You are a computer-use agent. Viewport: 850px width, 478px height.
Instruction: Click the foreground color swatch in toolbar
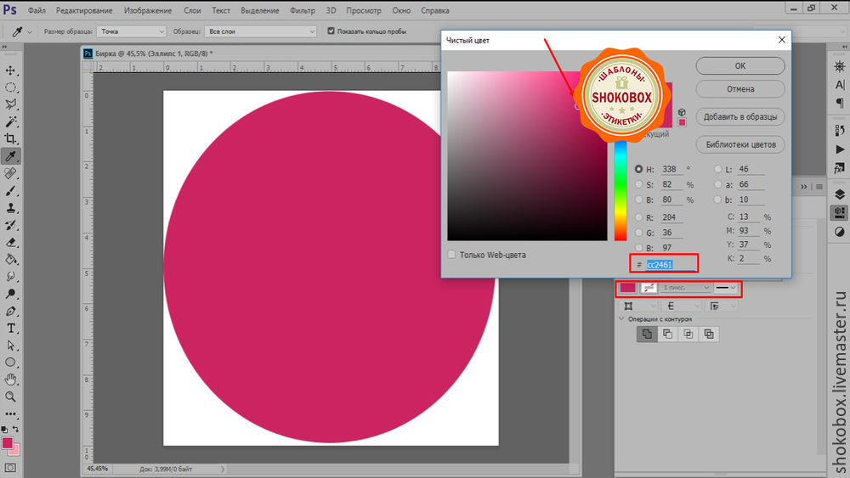pos(8,443)
